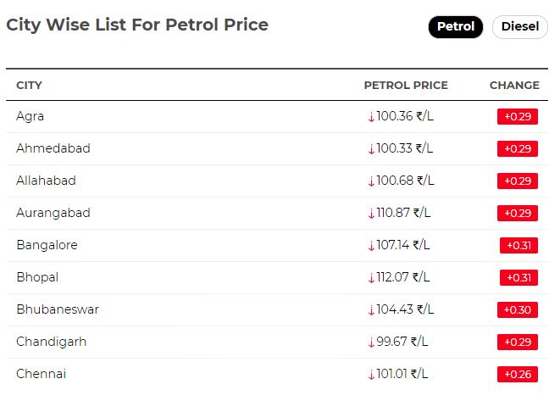Select the Chennai city name
Image resolution: width=560 pixels, height=401 pixels.
41,374
